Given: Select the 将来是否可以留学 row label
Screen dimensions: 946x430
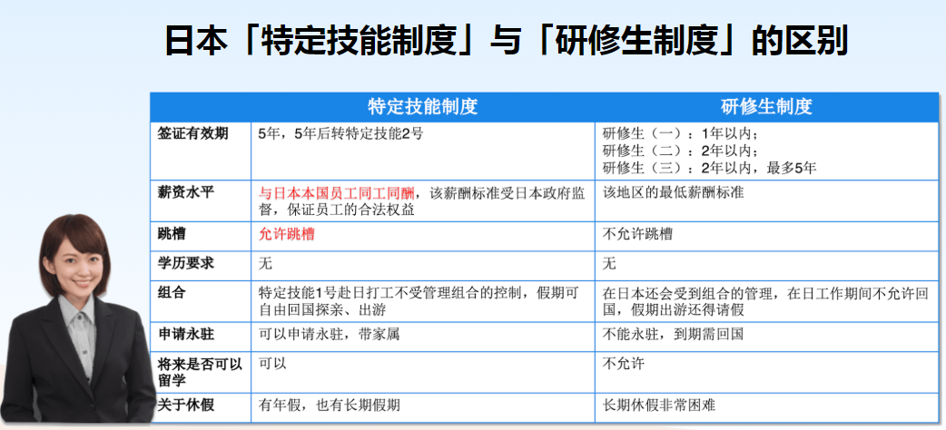Looking at the screenshot, I should click(199, 370).
